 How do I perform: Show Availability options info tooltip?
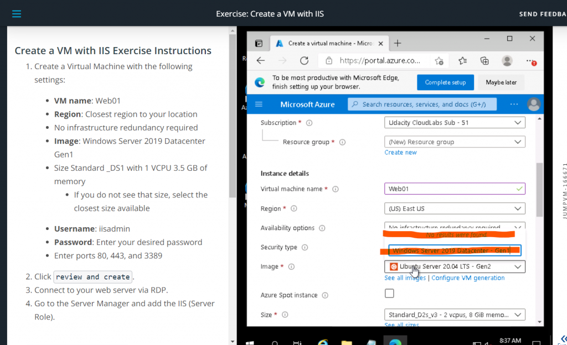322,228
